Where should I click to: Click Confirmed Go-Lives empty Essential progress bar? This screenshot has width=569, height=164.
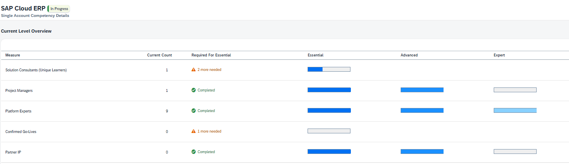329,131
